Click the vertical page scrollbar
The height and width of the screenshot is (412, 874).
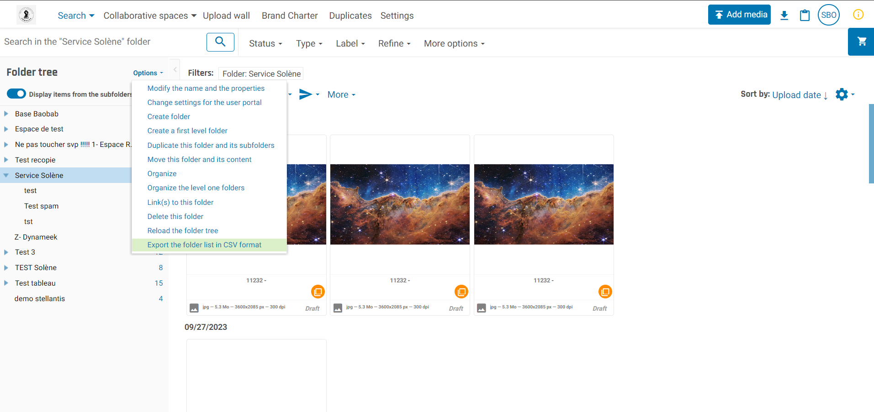point(871,143)
